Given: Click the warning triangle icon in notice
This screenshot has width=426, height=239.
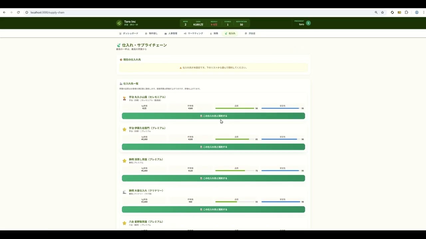Looking at the screenshot, I should tap(181, 68).
